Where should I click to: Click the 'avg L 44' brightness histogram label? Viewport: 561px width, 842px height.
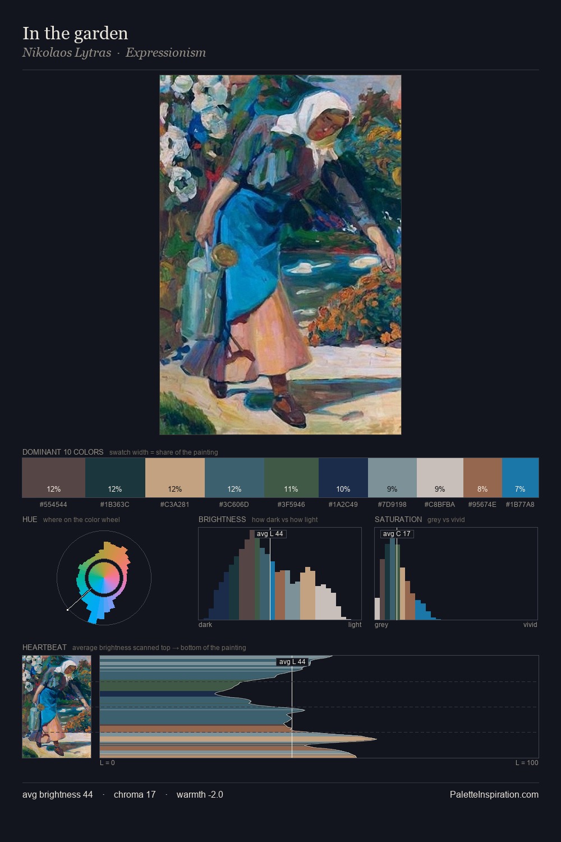pos(270,534)
